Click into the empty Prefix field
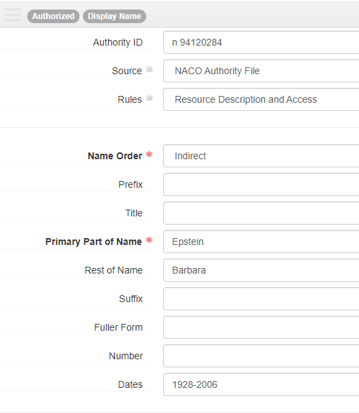This screenshot has height=413, width=359. [261, 184]
